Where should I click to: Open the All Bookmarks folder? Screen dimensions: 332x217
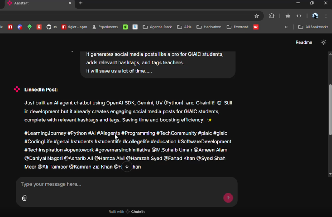(x=313, y=27)
